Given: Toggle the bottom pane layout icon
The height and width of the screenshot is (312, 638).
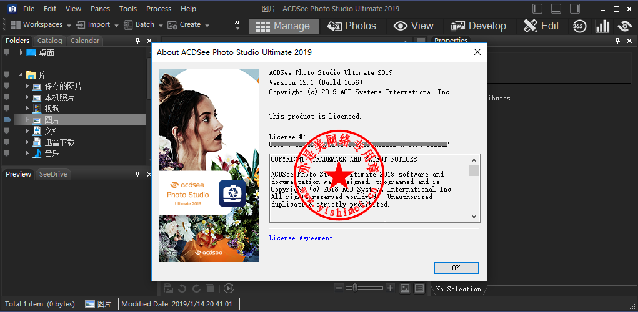Looking at the screenshot, I should click(x=556, y=9).
